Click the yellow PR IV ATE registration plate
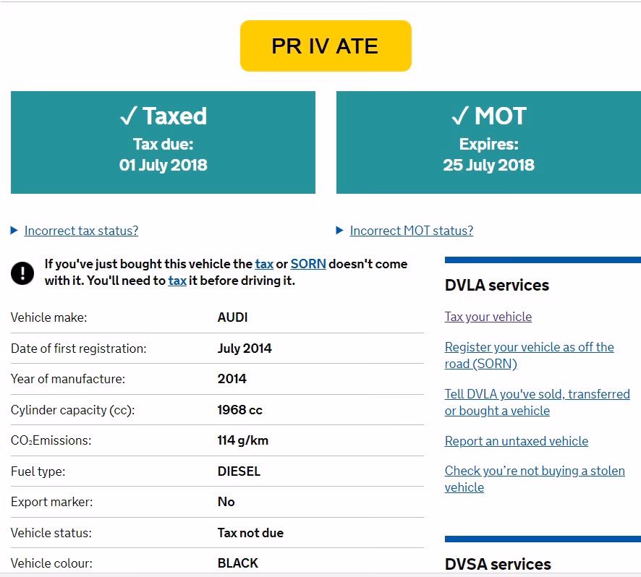This screenshot has height=577, width=641. pyautogui.click(x=326, y=46)
